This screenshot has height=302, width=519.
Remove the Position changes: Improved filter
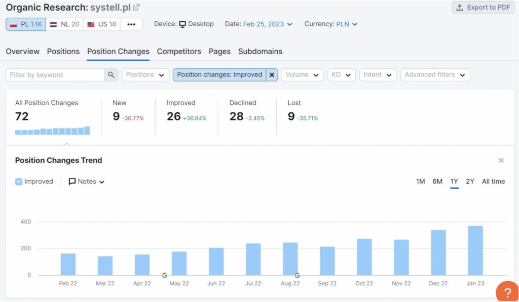tap(272, 75)
